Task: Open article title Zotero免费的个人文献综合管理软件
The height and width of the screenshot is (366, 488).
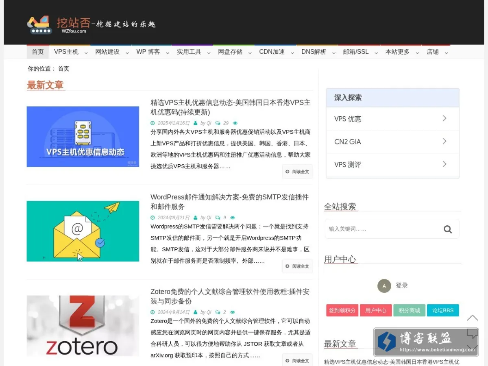Action: coord(230,296)
